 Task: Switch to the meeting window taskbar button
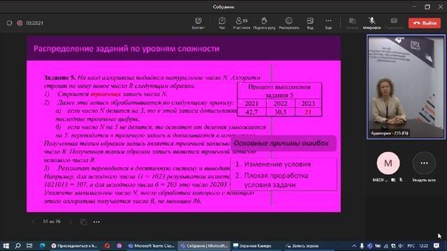(x=204, y=245)
